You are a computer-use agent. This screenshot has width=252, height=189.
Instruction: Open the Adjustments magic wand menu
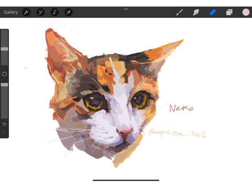[x=40, y=12]
